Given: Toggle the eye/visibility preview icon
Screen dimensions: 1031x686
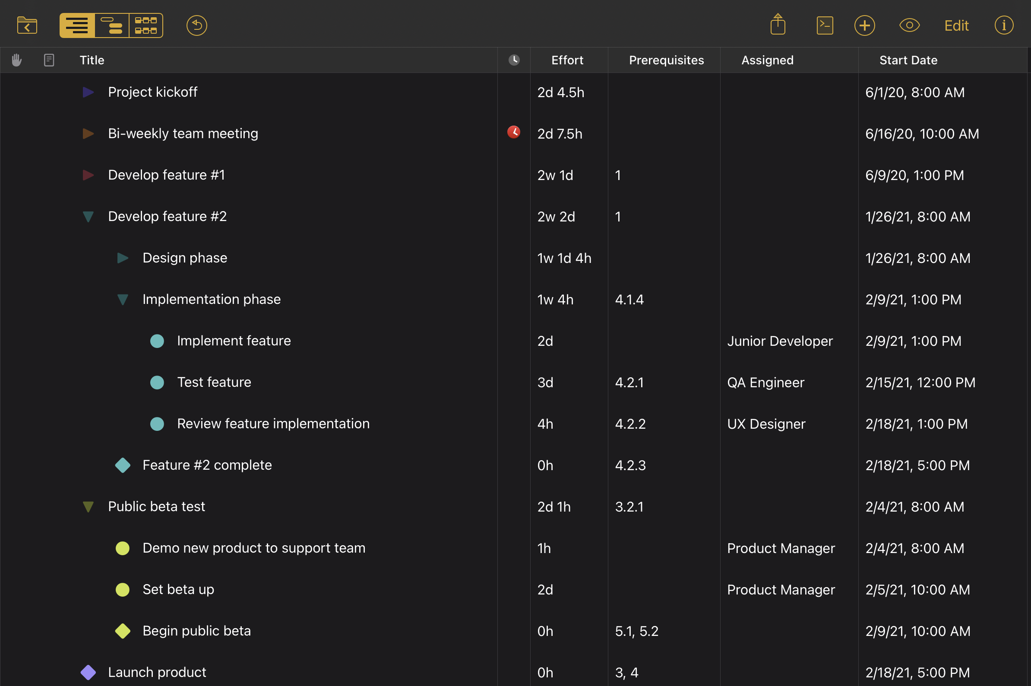Looking at the screenshot, I should [910, 25].
